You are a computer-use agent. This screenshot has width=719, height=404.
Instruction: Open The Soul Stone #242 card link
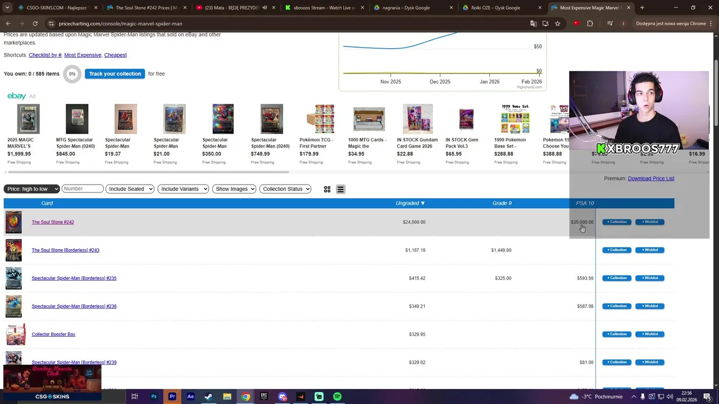coord(53,222)
